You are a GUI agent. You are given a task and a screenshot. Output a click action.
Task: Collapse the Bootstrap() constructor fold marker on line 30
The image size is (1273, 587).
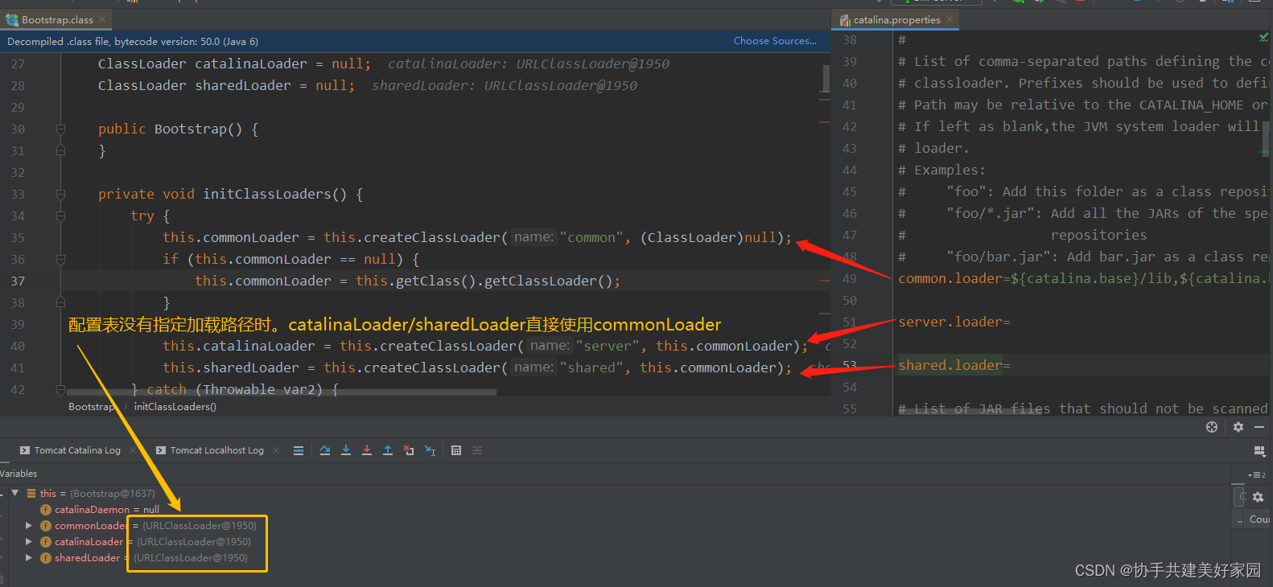[x=60, y=129]
